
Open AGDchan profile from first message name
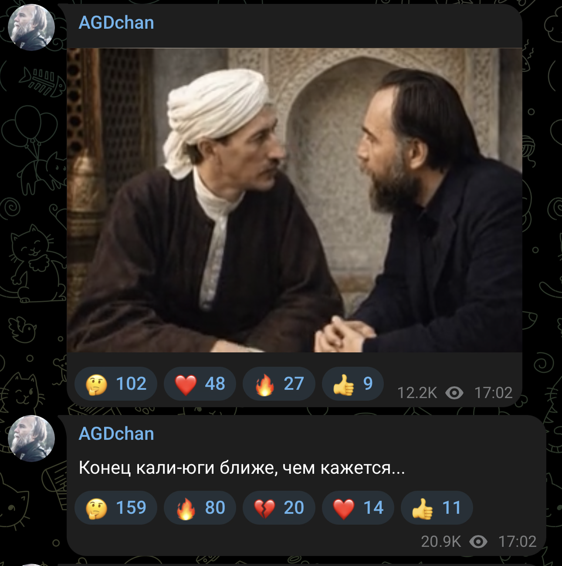coord(116,23)
